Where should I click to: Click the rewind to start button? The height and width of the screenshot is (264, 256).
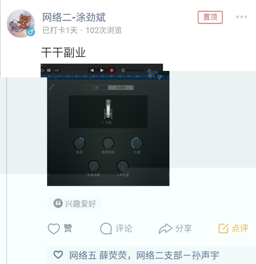pyautogui.click(x=92, y=70)
